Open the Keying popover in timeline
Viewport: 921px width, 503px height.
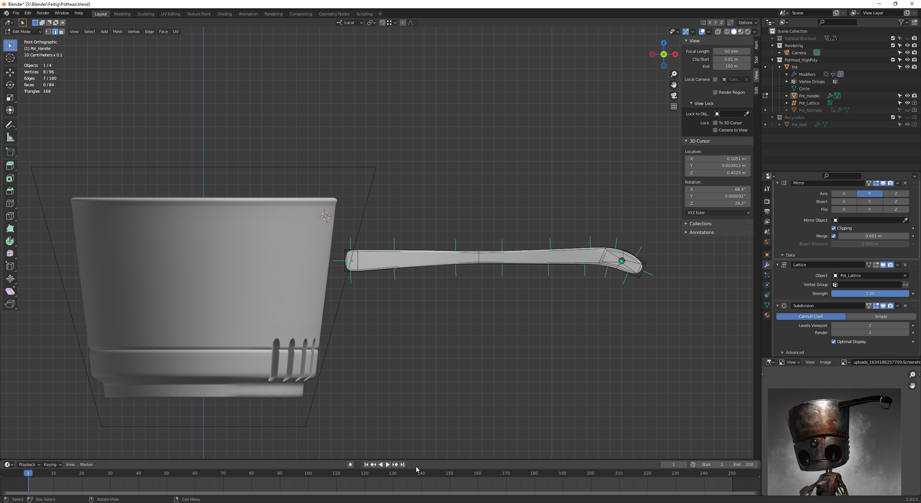tap(52, 465)
